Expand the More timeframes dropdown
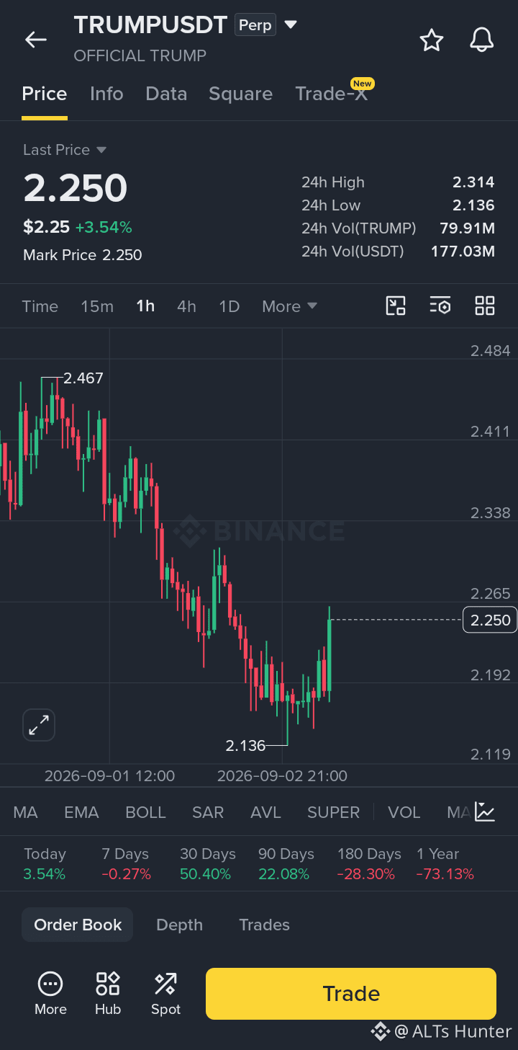This screenshot has width=518, height=1050. (290, 306)
